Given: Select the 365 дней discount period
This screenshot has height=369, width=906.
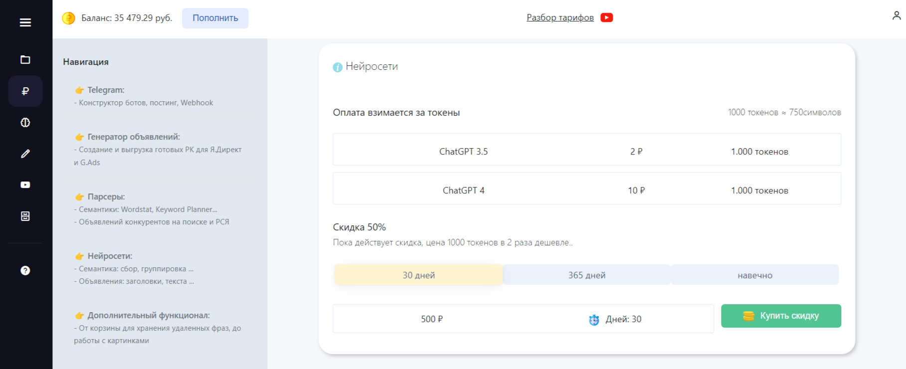Looking at the screenshot, I should (x=587, y=275).
